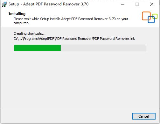Click the 3.70 version number in title
This screenshot has height=124, width=160.
coord(85,4)
